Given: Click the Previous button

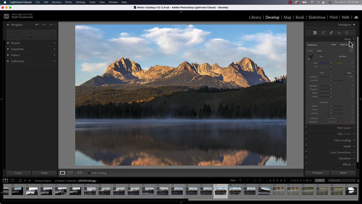Looking at the screenshot, I should [x=317, y=173].
